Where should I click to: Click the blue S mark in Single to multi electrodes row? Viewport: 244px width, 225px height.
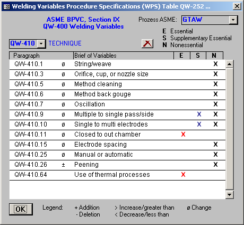tap(199, 124)
